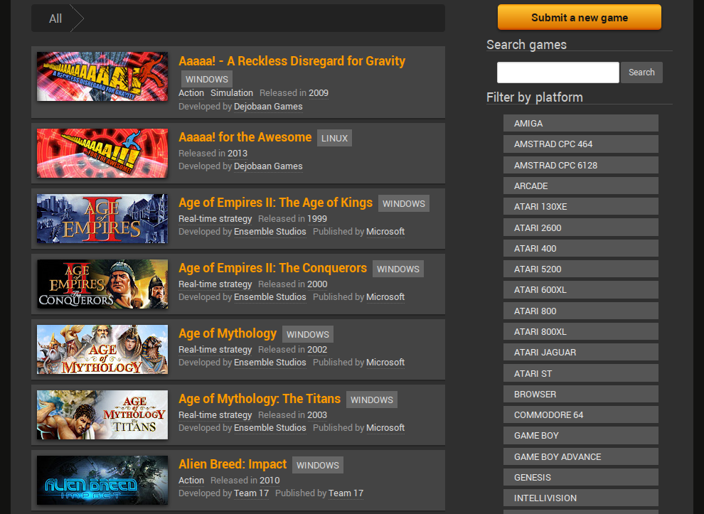Filter by the GENESIS platform
The height and width of the screenshot is (514, 704).
tap(580, 477)
